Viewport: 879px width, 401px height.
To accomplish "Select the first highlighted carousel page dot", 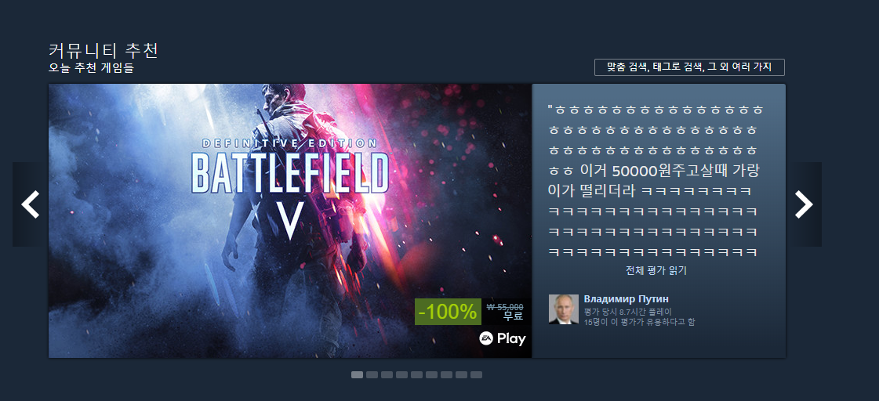I will pos(357,374).
